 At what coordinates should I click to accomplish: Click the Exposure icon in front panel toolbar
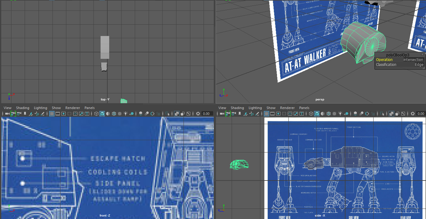198,114
